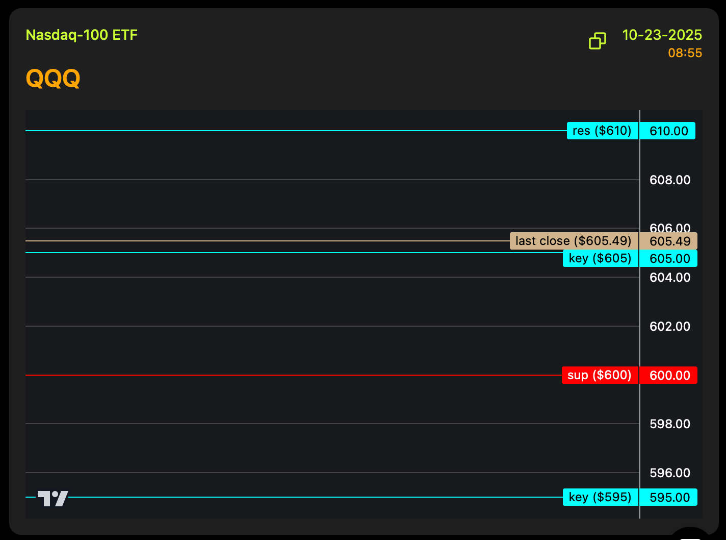Click the 610.00 cyan price tag
726x540 pixels.
[x=668, y=131]
